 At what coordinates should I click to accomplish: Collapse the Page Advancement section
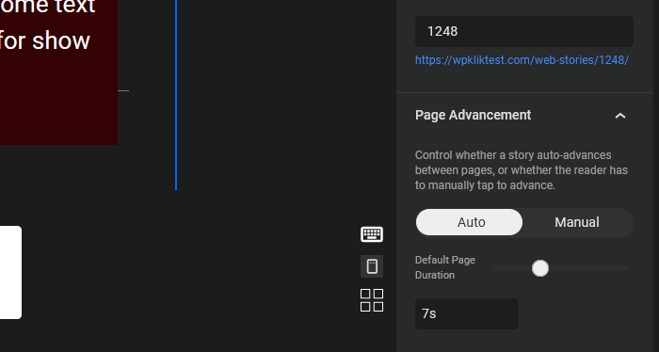pos(620,116)
